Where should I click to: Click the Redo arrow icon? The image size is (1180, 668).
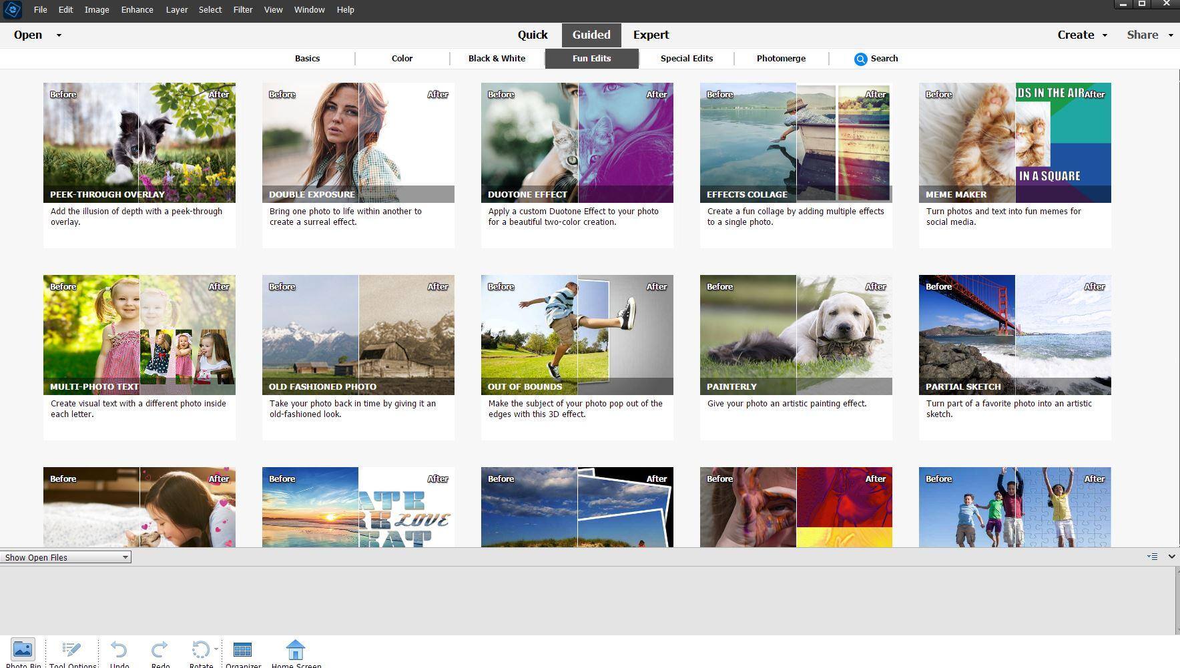click(x=160, y=649)
